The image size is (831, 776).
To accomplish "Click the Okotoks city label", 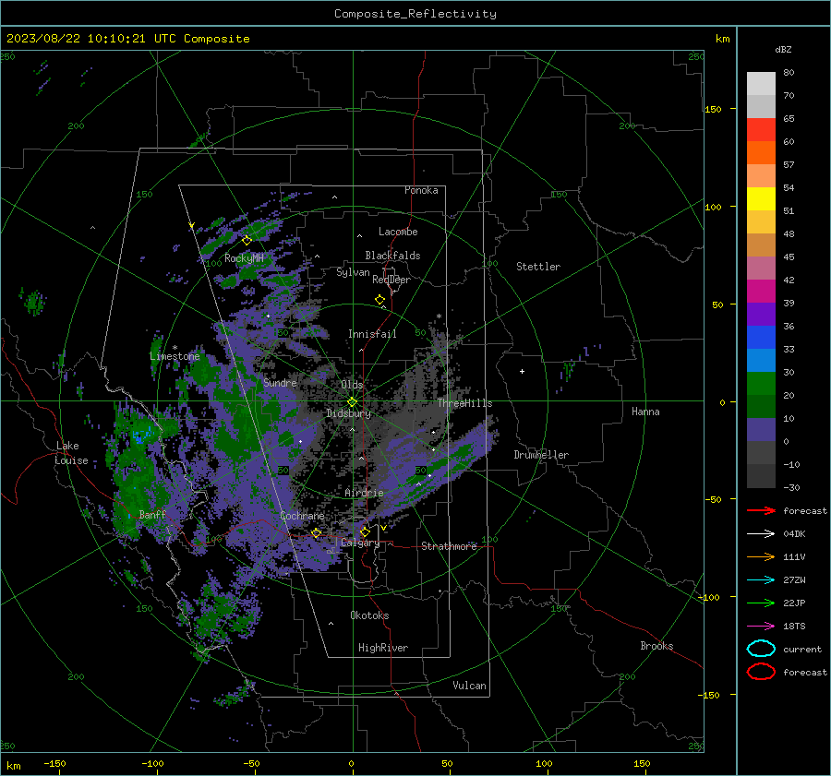I will (369, 615).
